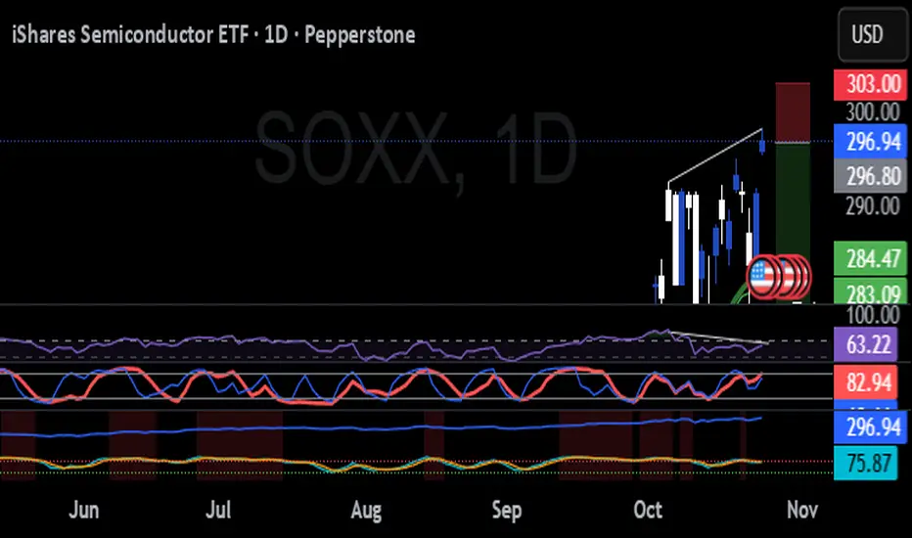
Task: Open the USD currency selector
Action: [x=871, y=34]
